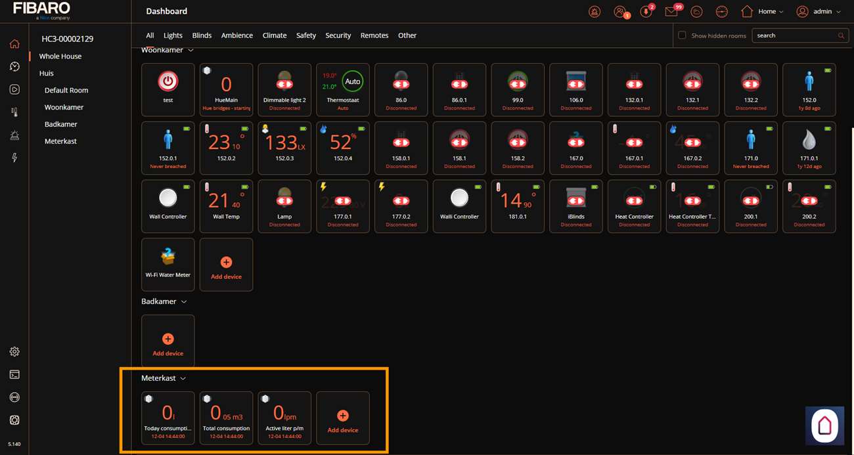The image size is (854, 455).
Task: Open the console terminal icon in sidebar
Action: 14,375
